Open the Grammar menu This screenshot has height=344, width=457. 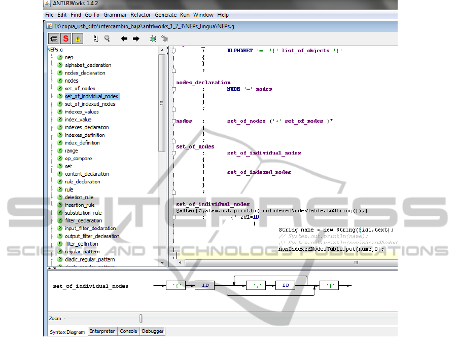[115, 15]
